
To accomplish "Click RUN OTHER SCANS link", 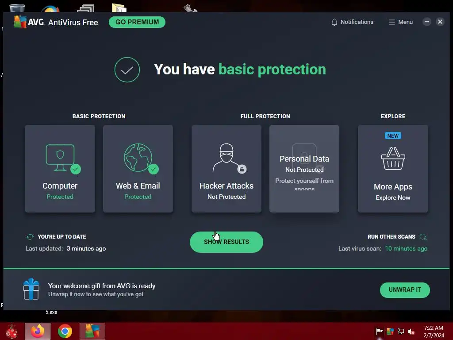I will click(x=391, y=237).
